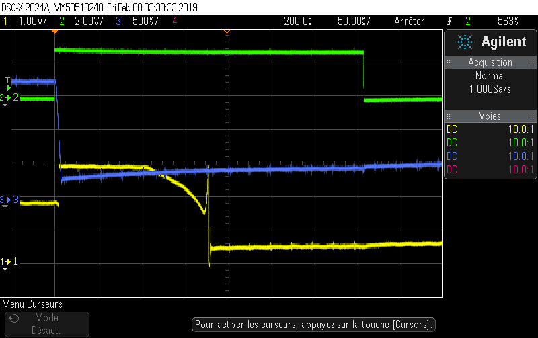Click the Arrêter run status label
Viewport: 538px width, 338px height.
coord(409,22)
